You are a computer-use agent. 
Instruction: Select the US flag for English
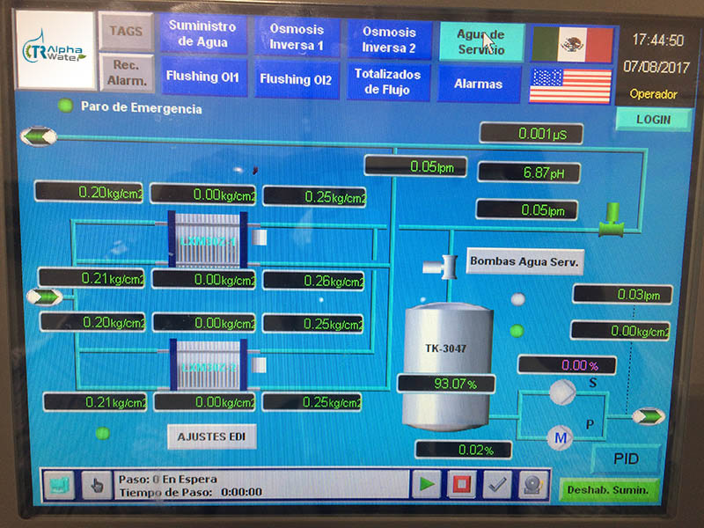(571, 85)
